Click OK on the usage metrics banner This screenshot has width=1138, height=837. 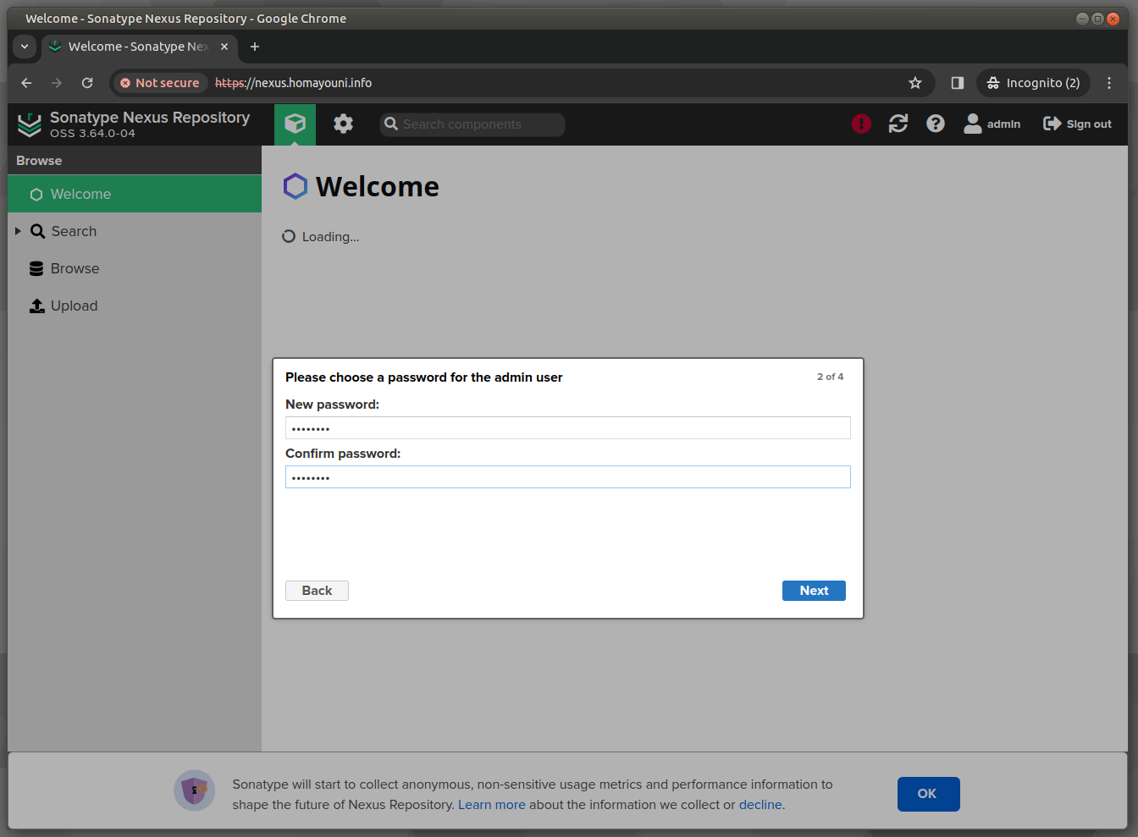click(928, 794)
